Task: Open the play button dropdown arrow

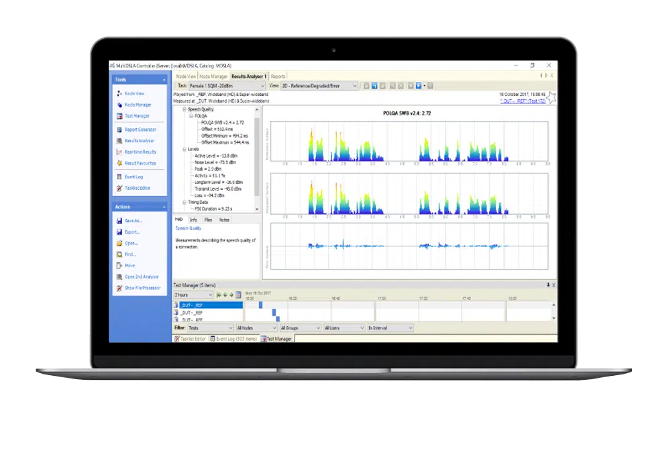Action: coord(425,86)
